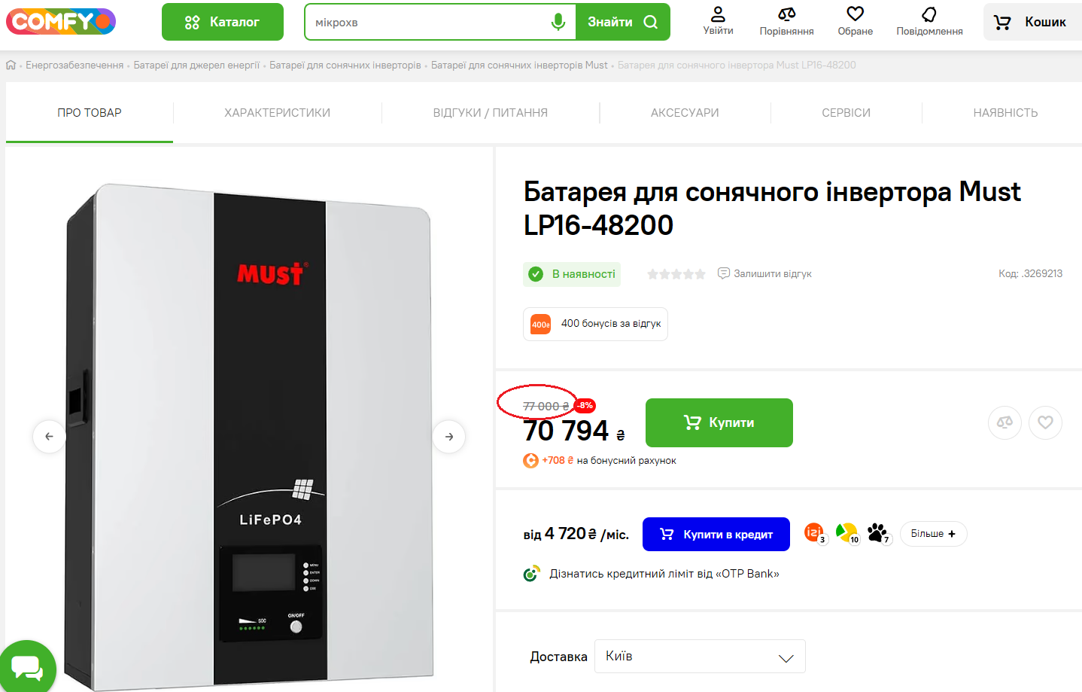This screenshot has width=1082, height=692.
Task: Expand the Київ delivery city dropdown
Action: pyautogui.click(x=700, y=657)
